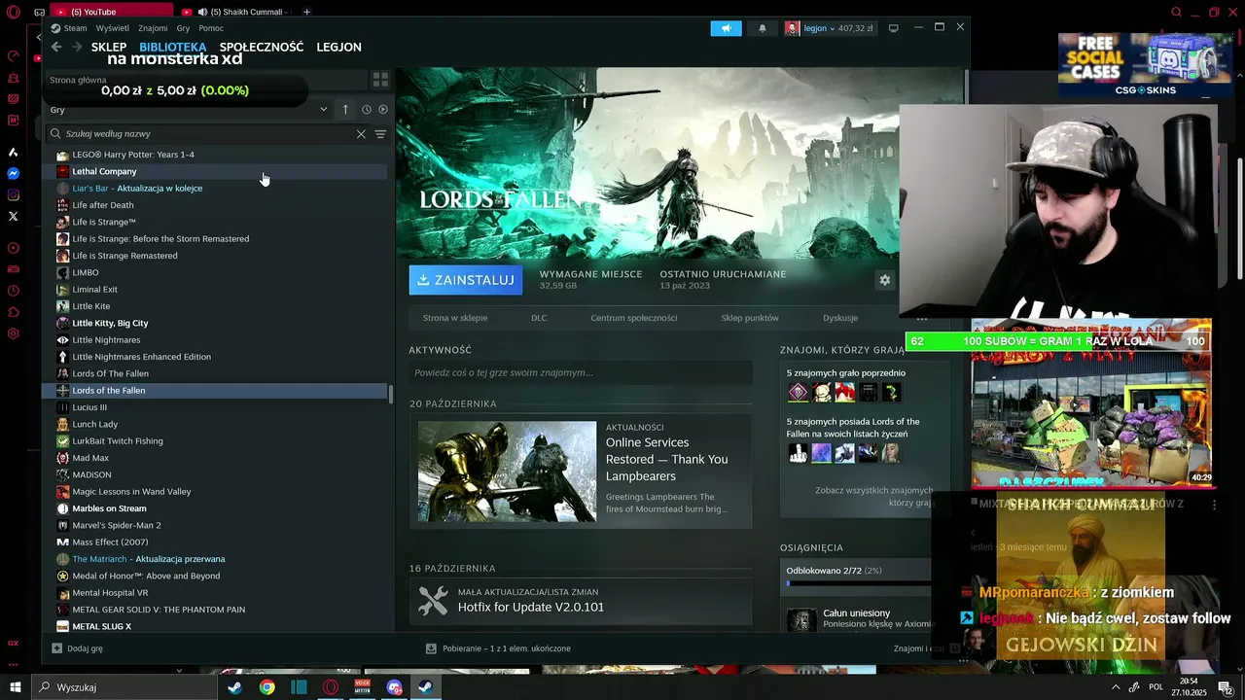Go to the SKLEP section
The width and height of the screenshot is (1245, 700).
point(109,47)
